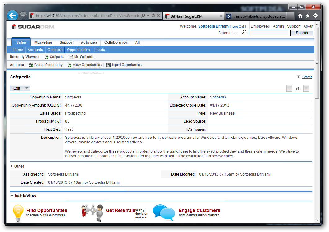Open the Employees link

point(260,26)
